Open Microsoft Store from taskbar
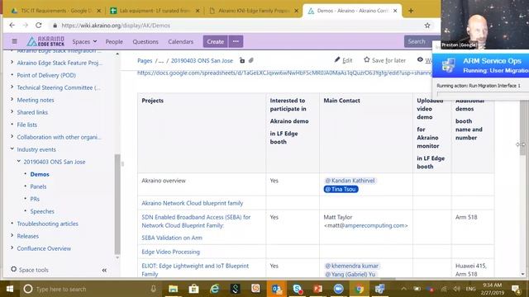The height and width of the screenshot is (297, 529). pyautogui.click(x=193, y=289)
